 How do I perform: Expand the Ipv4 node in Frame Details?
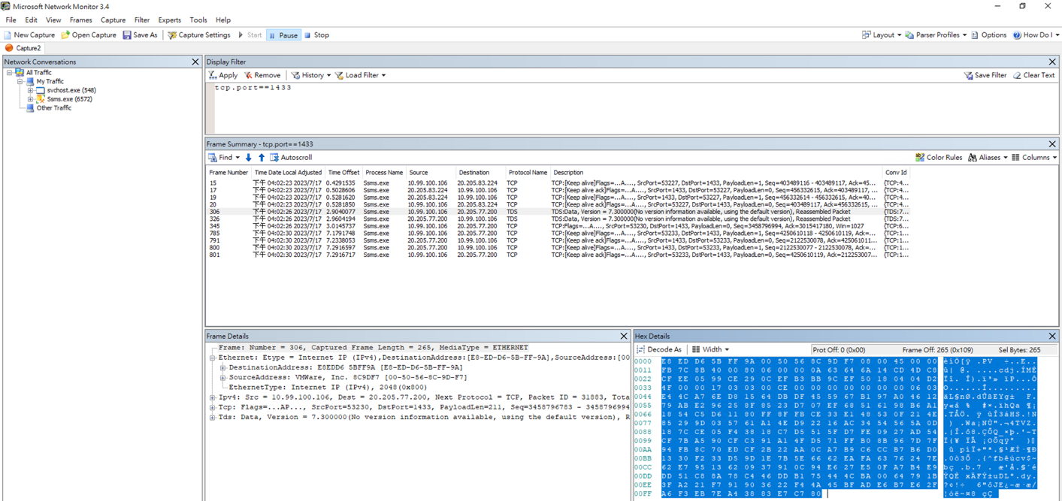click(213, 397)
